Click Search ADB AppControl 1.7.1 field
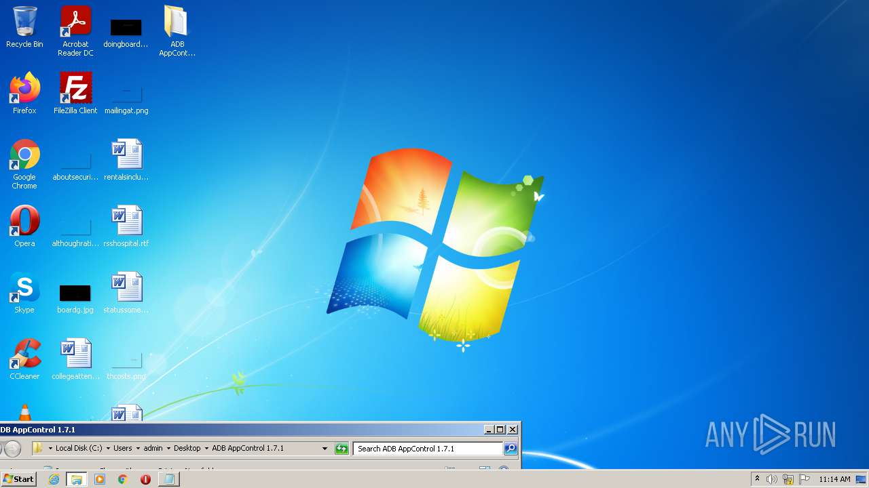 pos(428,449)
